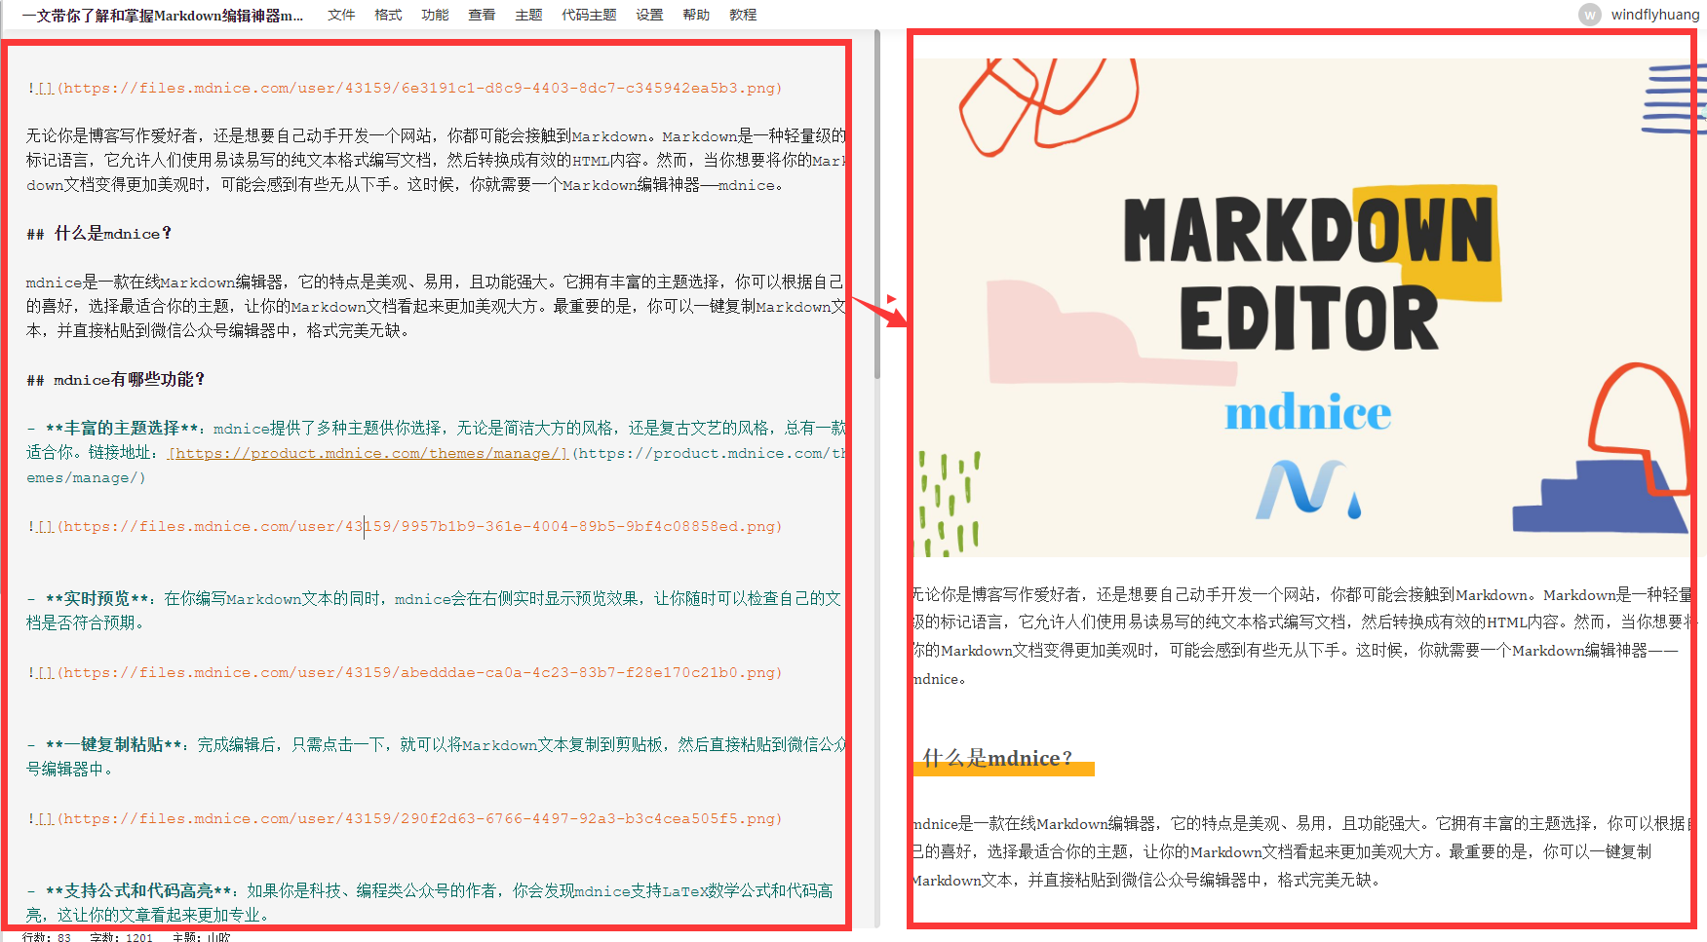
Task: Open the 文件 menu
Action: coord(341,15)
